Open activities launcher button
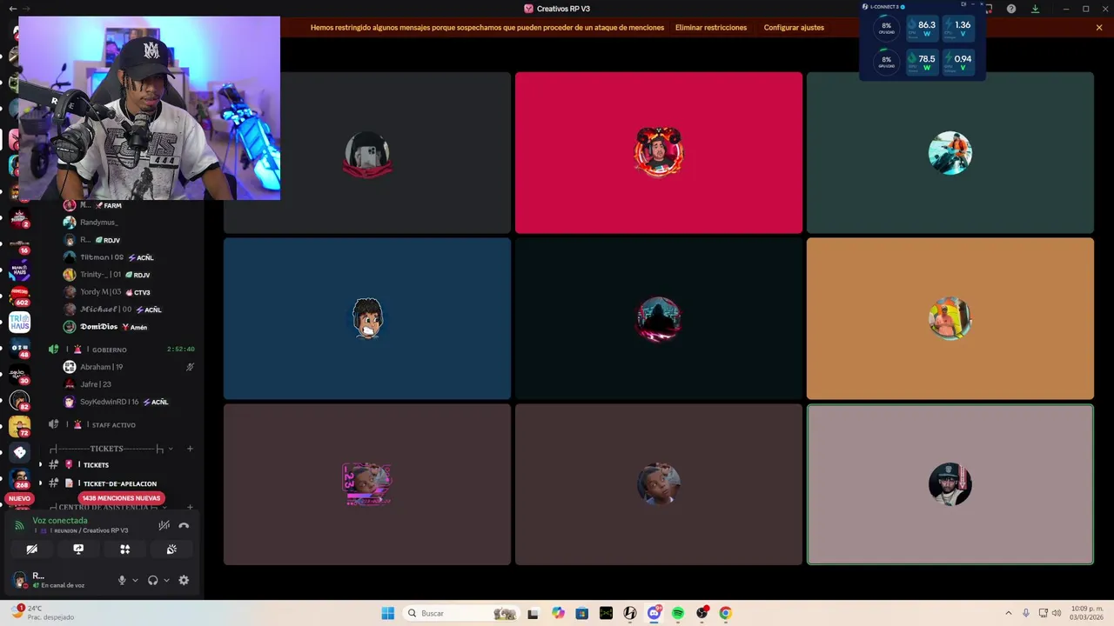 coord(124,549)
